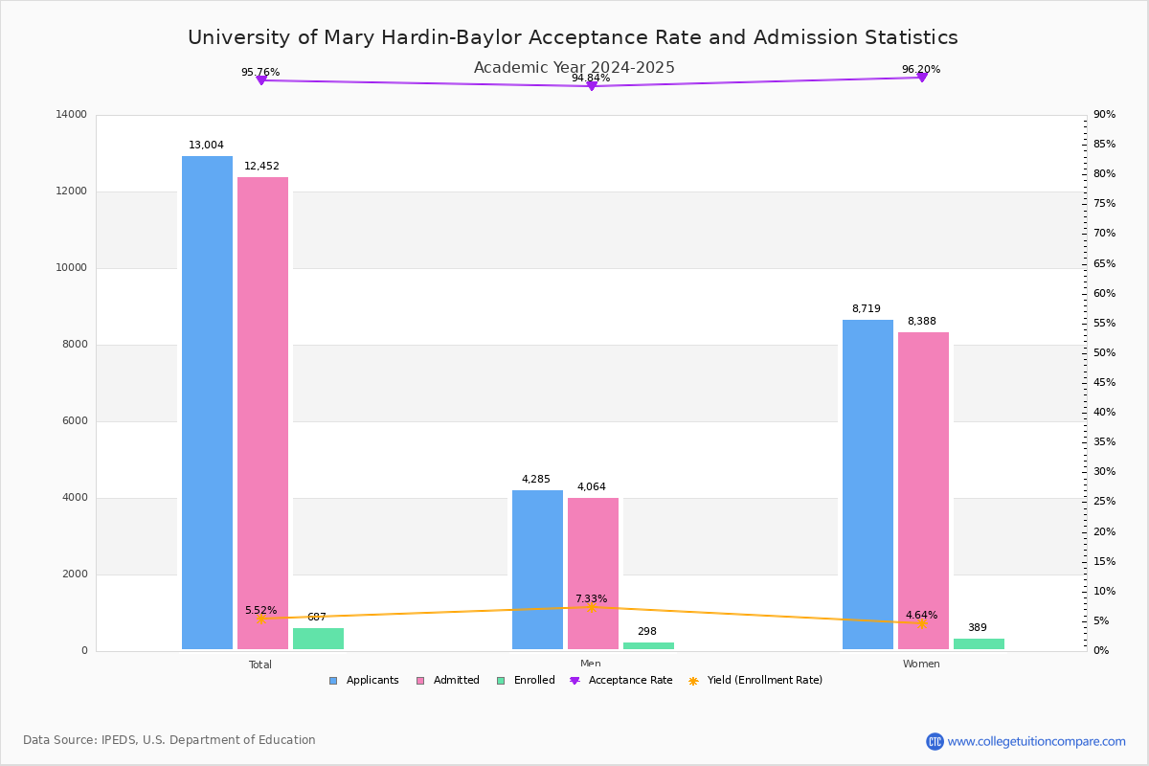Toggle the Applicants legend blue square
Image resolution: width=1149 pixels, height=766 pixels.
tap(333, 681)
